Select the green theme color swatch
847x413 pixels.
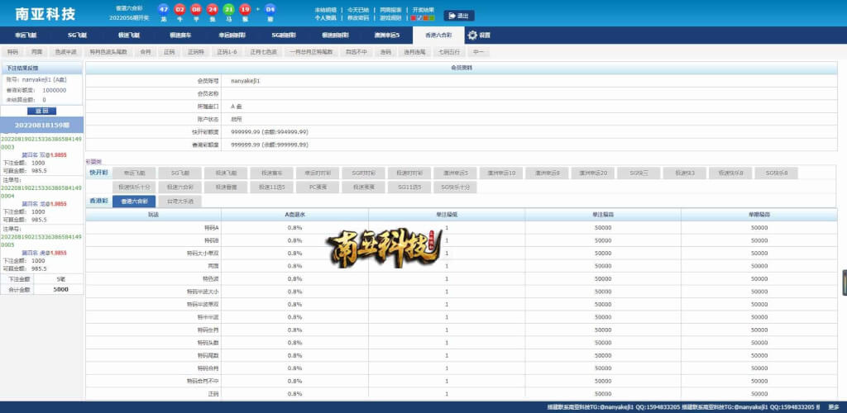432,18
